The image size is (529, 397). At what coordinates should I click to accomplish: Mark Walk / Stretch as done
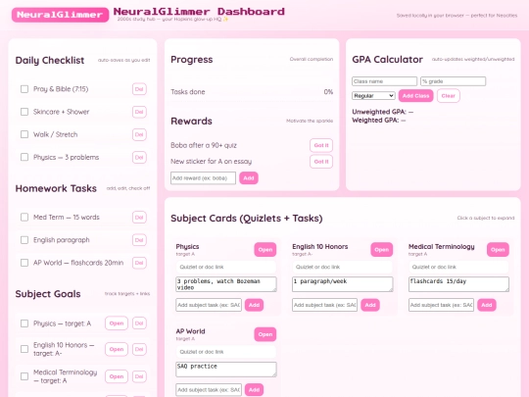pos(24,134)
